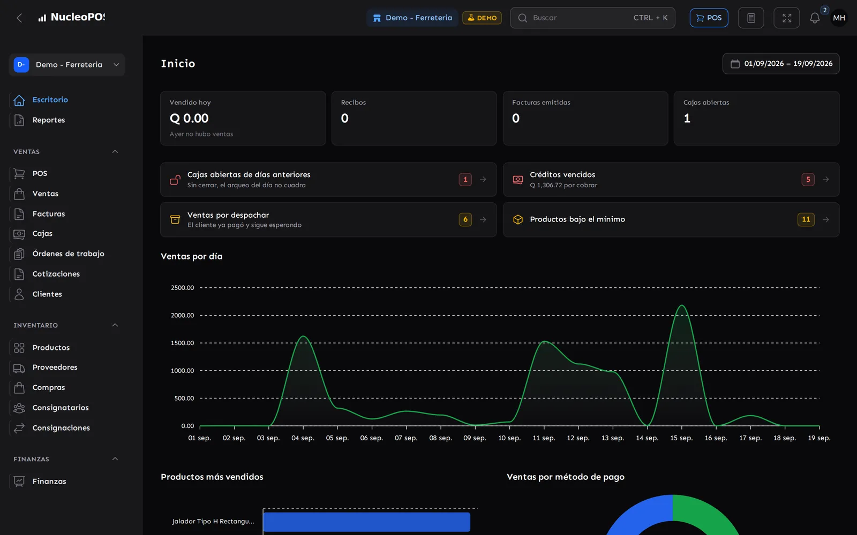Click the DEMO badge
The width and height of the screenshot is (857, 535).
[x=482, y=18]
